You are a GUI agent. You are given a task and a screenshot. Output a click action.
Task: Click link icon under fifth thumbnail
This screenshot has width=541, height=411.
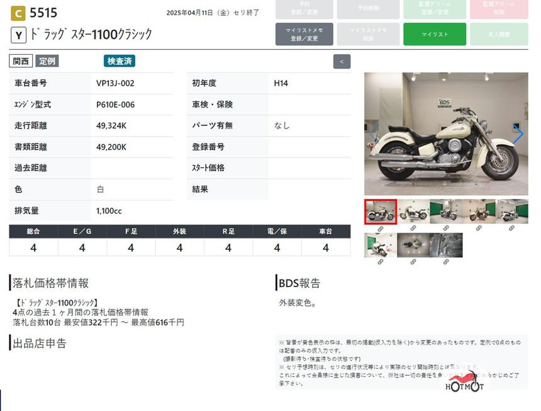(x=511, y=228)
